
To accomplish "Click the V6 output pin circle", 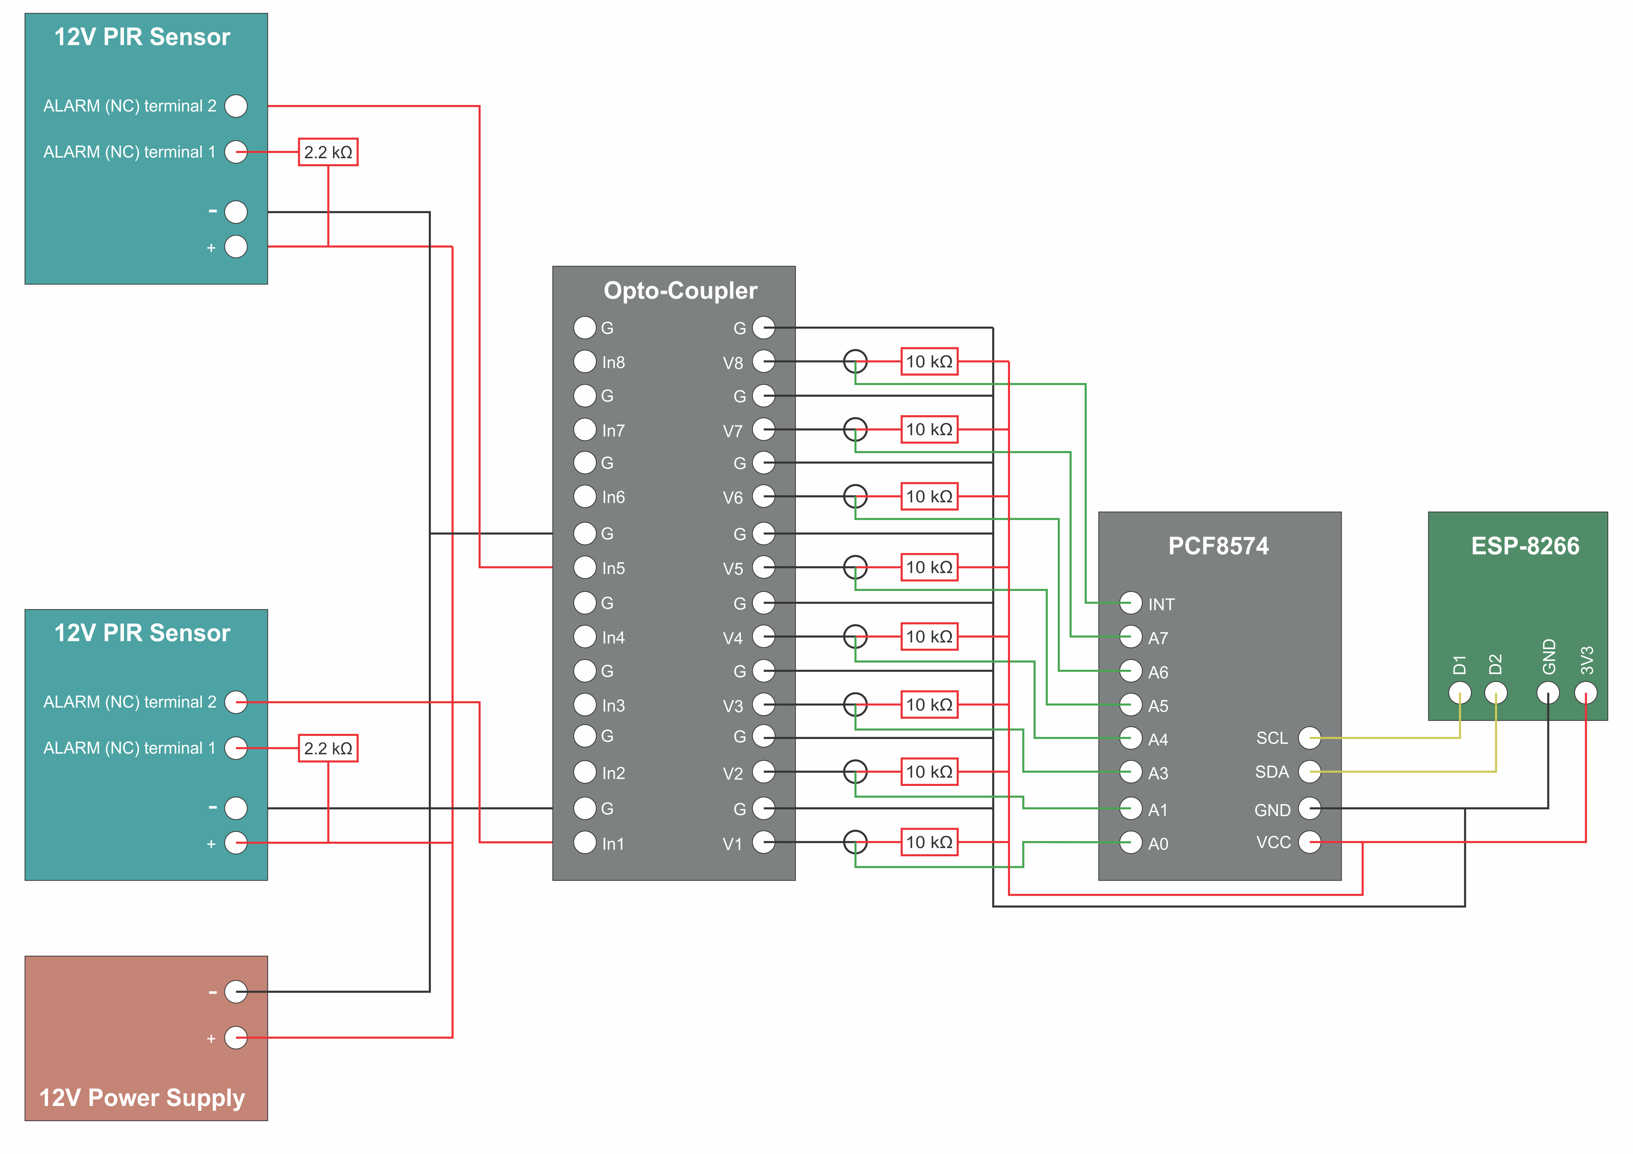I will 764,496.
